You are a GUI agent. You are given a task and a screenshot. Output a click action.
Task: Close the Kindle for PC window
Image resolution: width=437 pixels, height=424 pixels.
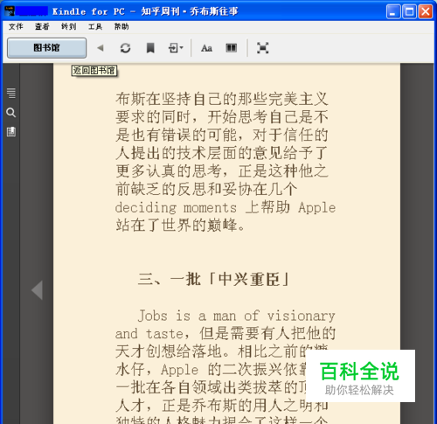pos(426,11)
